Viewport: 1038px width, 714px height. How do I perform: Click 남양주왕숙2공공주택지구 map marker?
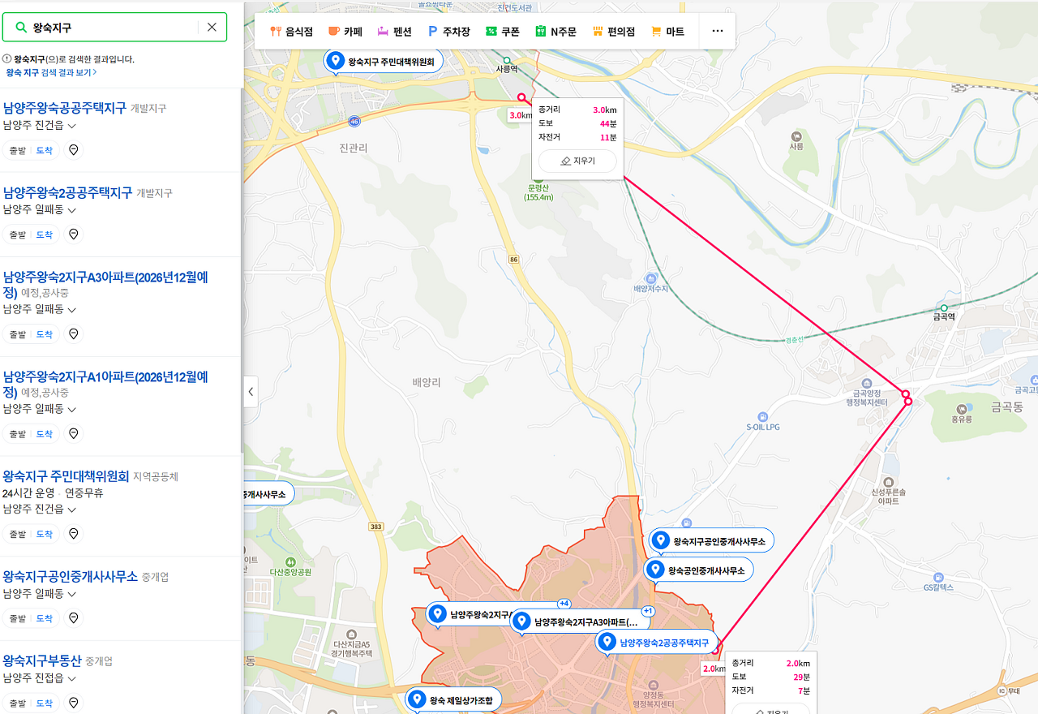click(x=657, y=643)
